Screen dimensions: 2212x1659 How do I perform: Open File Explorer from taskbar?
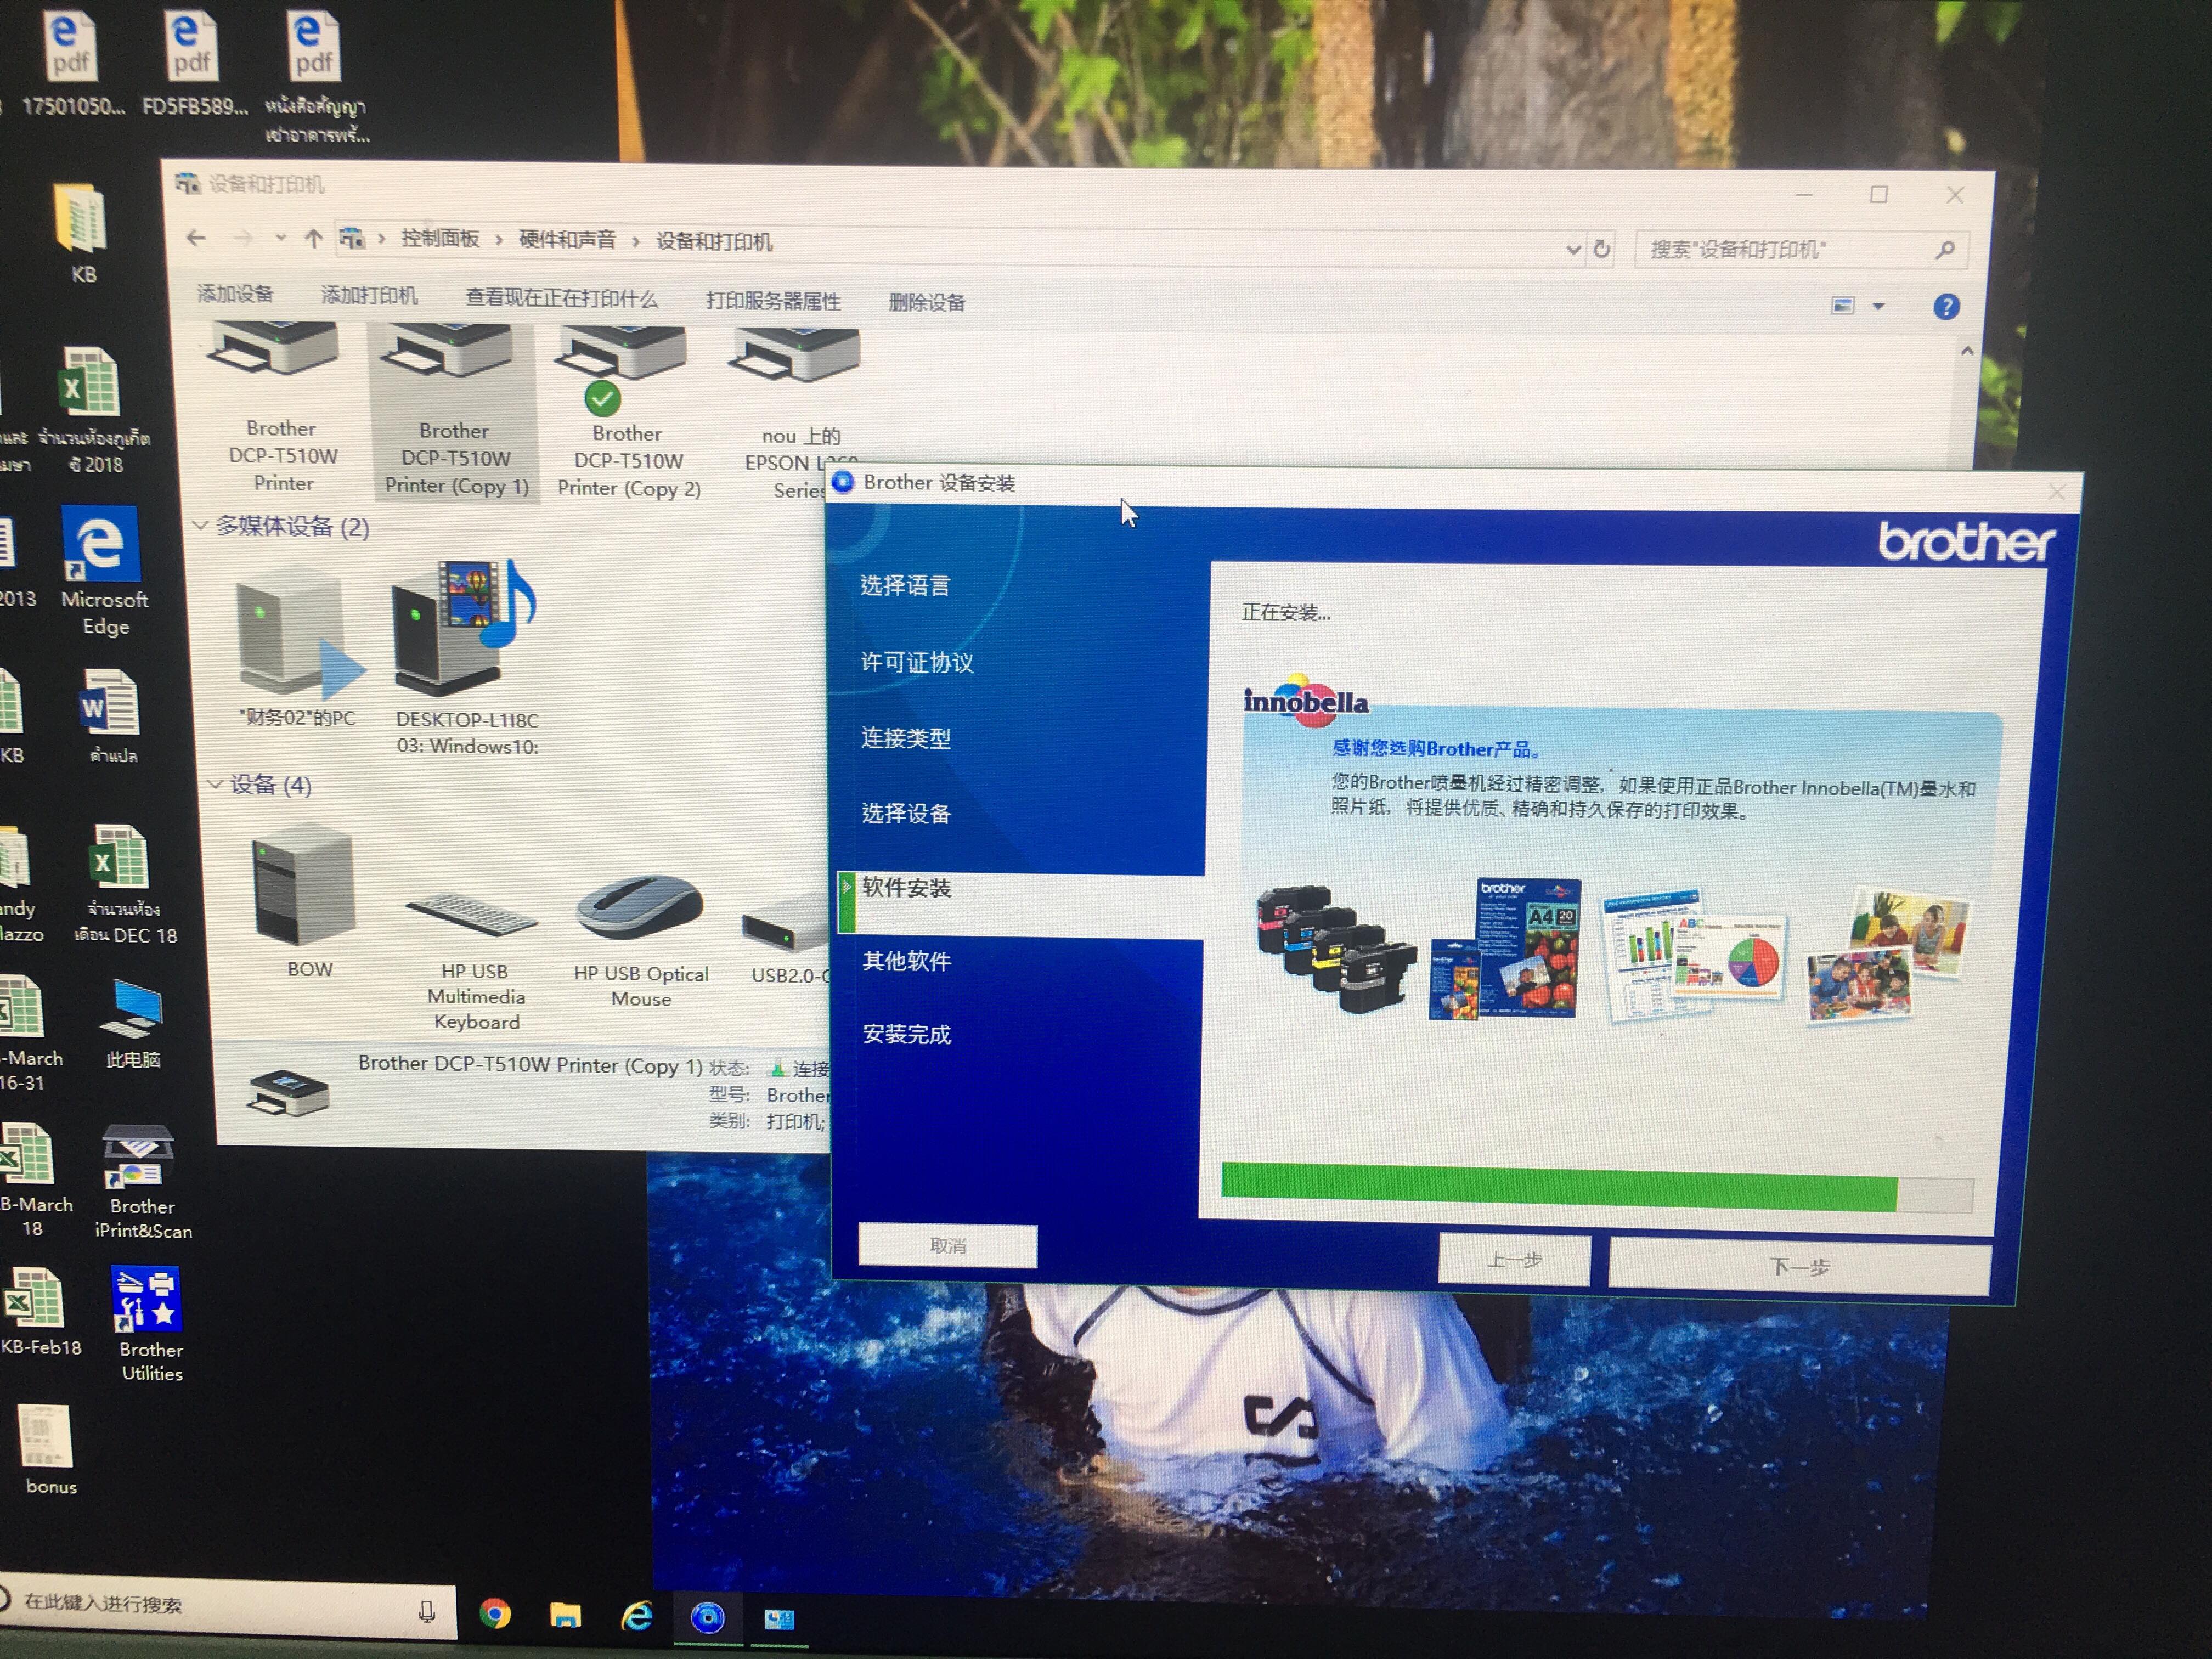point(565,1615)
